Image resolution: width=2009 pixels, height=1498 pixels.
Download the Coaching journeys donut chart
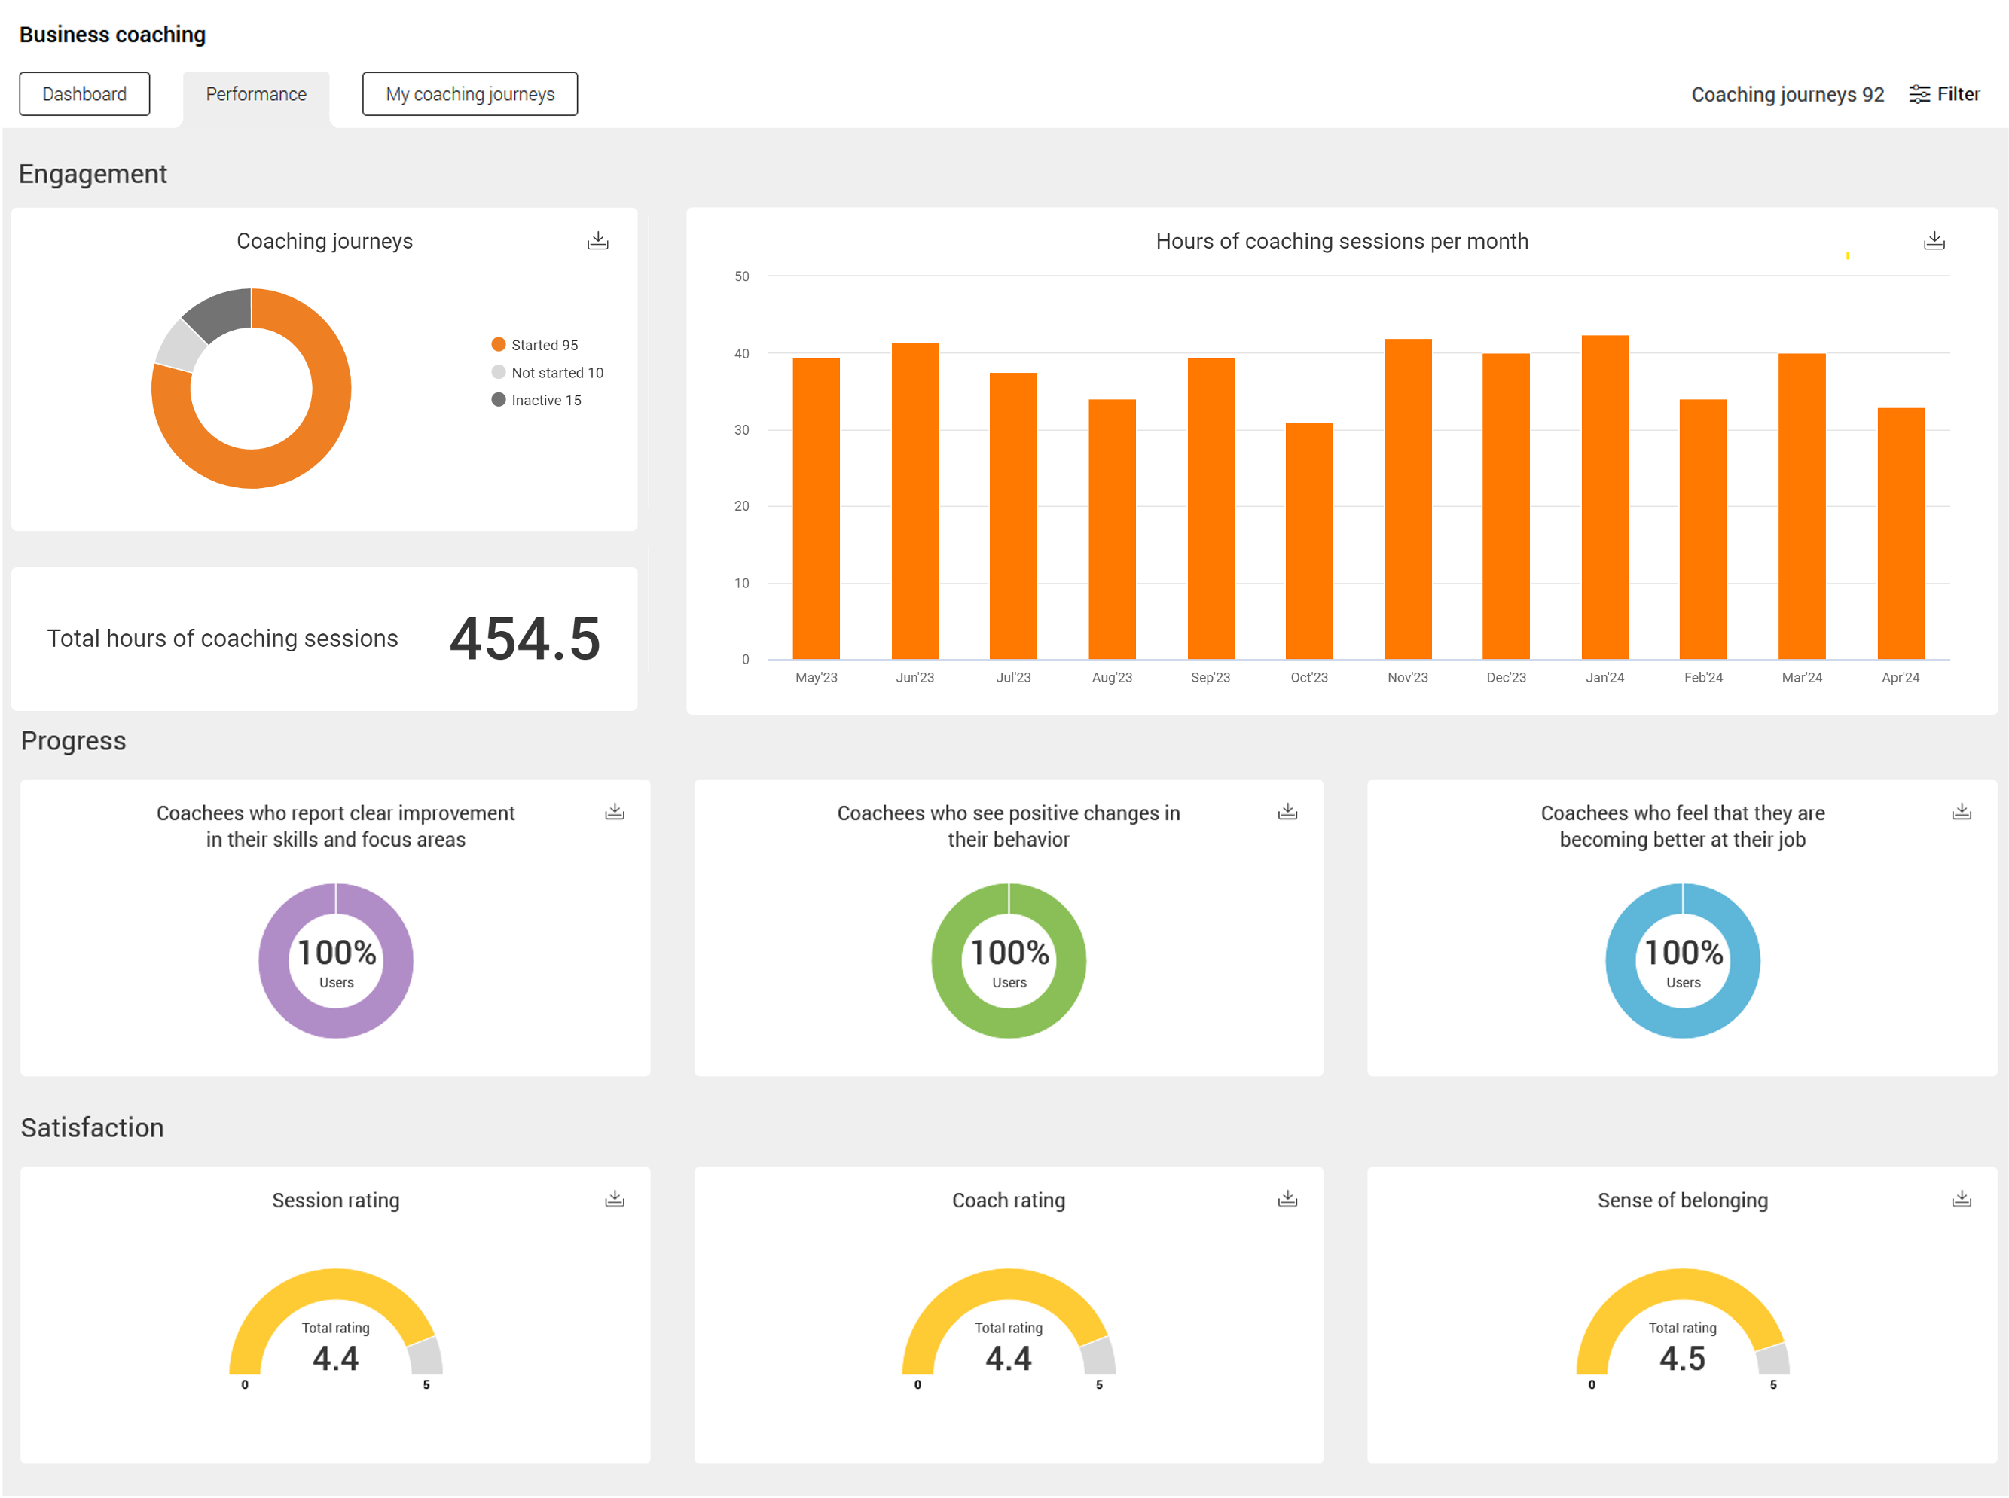click(x=597, y=240)
